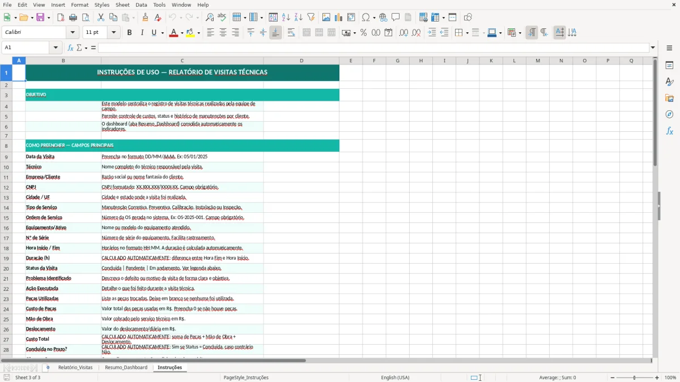Click Insert Image icon
This screenshot has height=382, width=680.
coord(326,18)
